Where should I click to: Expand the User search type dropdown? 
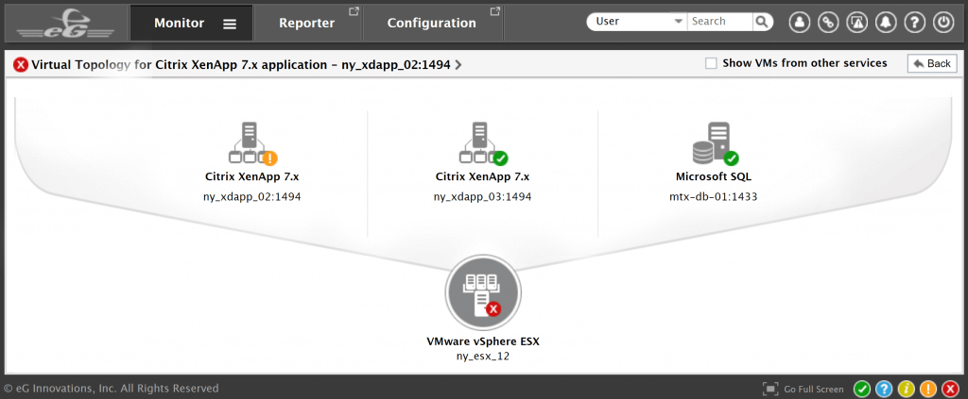coord(636,22)
